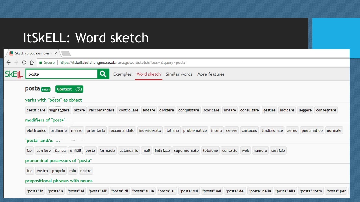Click the browser forward arrow
The height and width of the screenshot is (202, 360).
click(16, 63)
